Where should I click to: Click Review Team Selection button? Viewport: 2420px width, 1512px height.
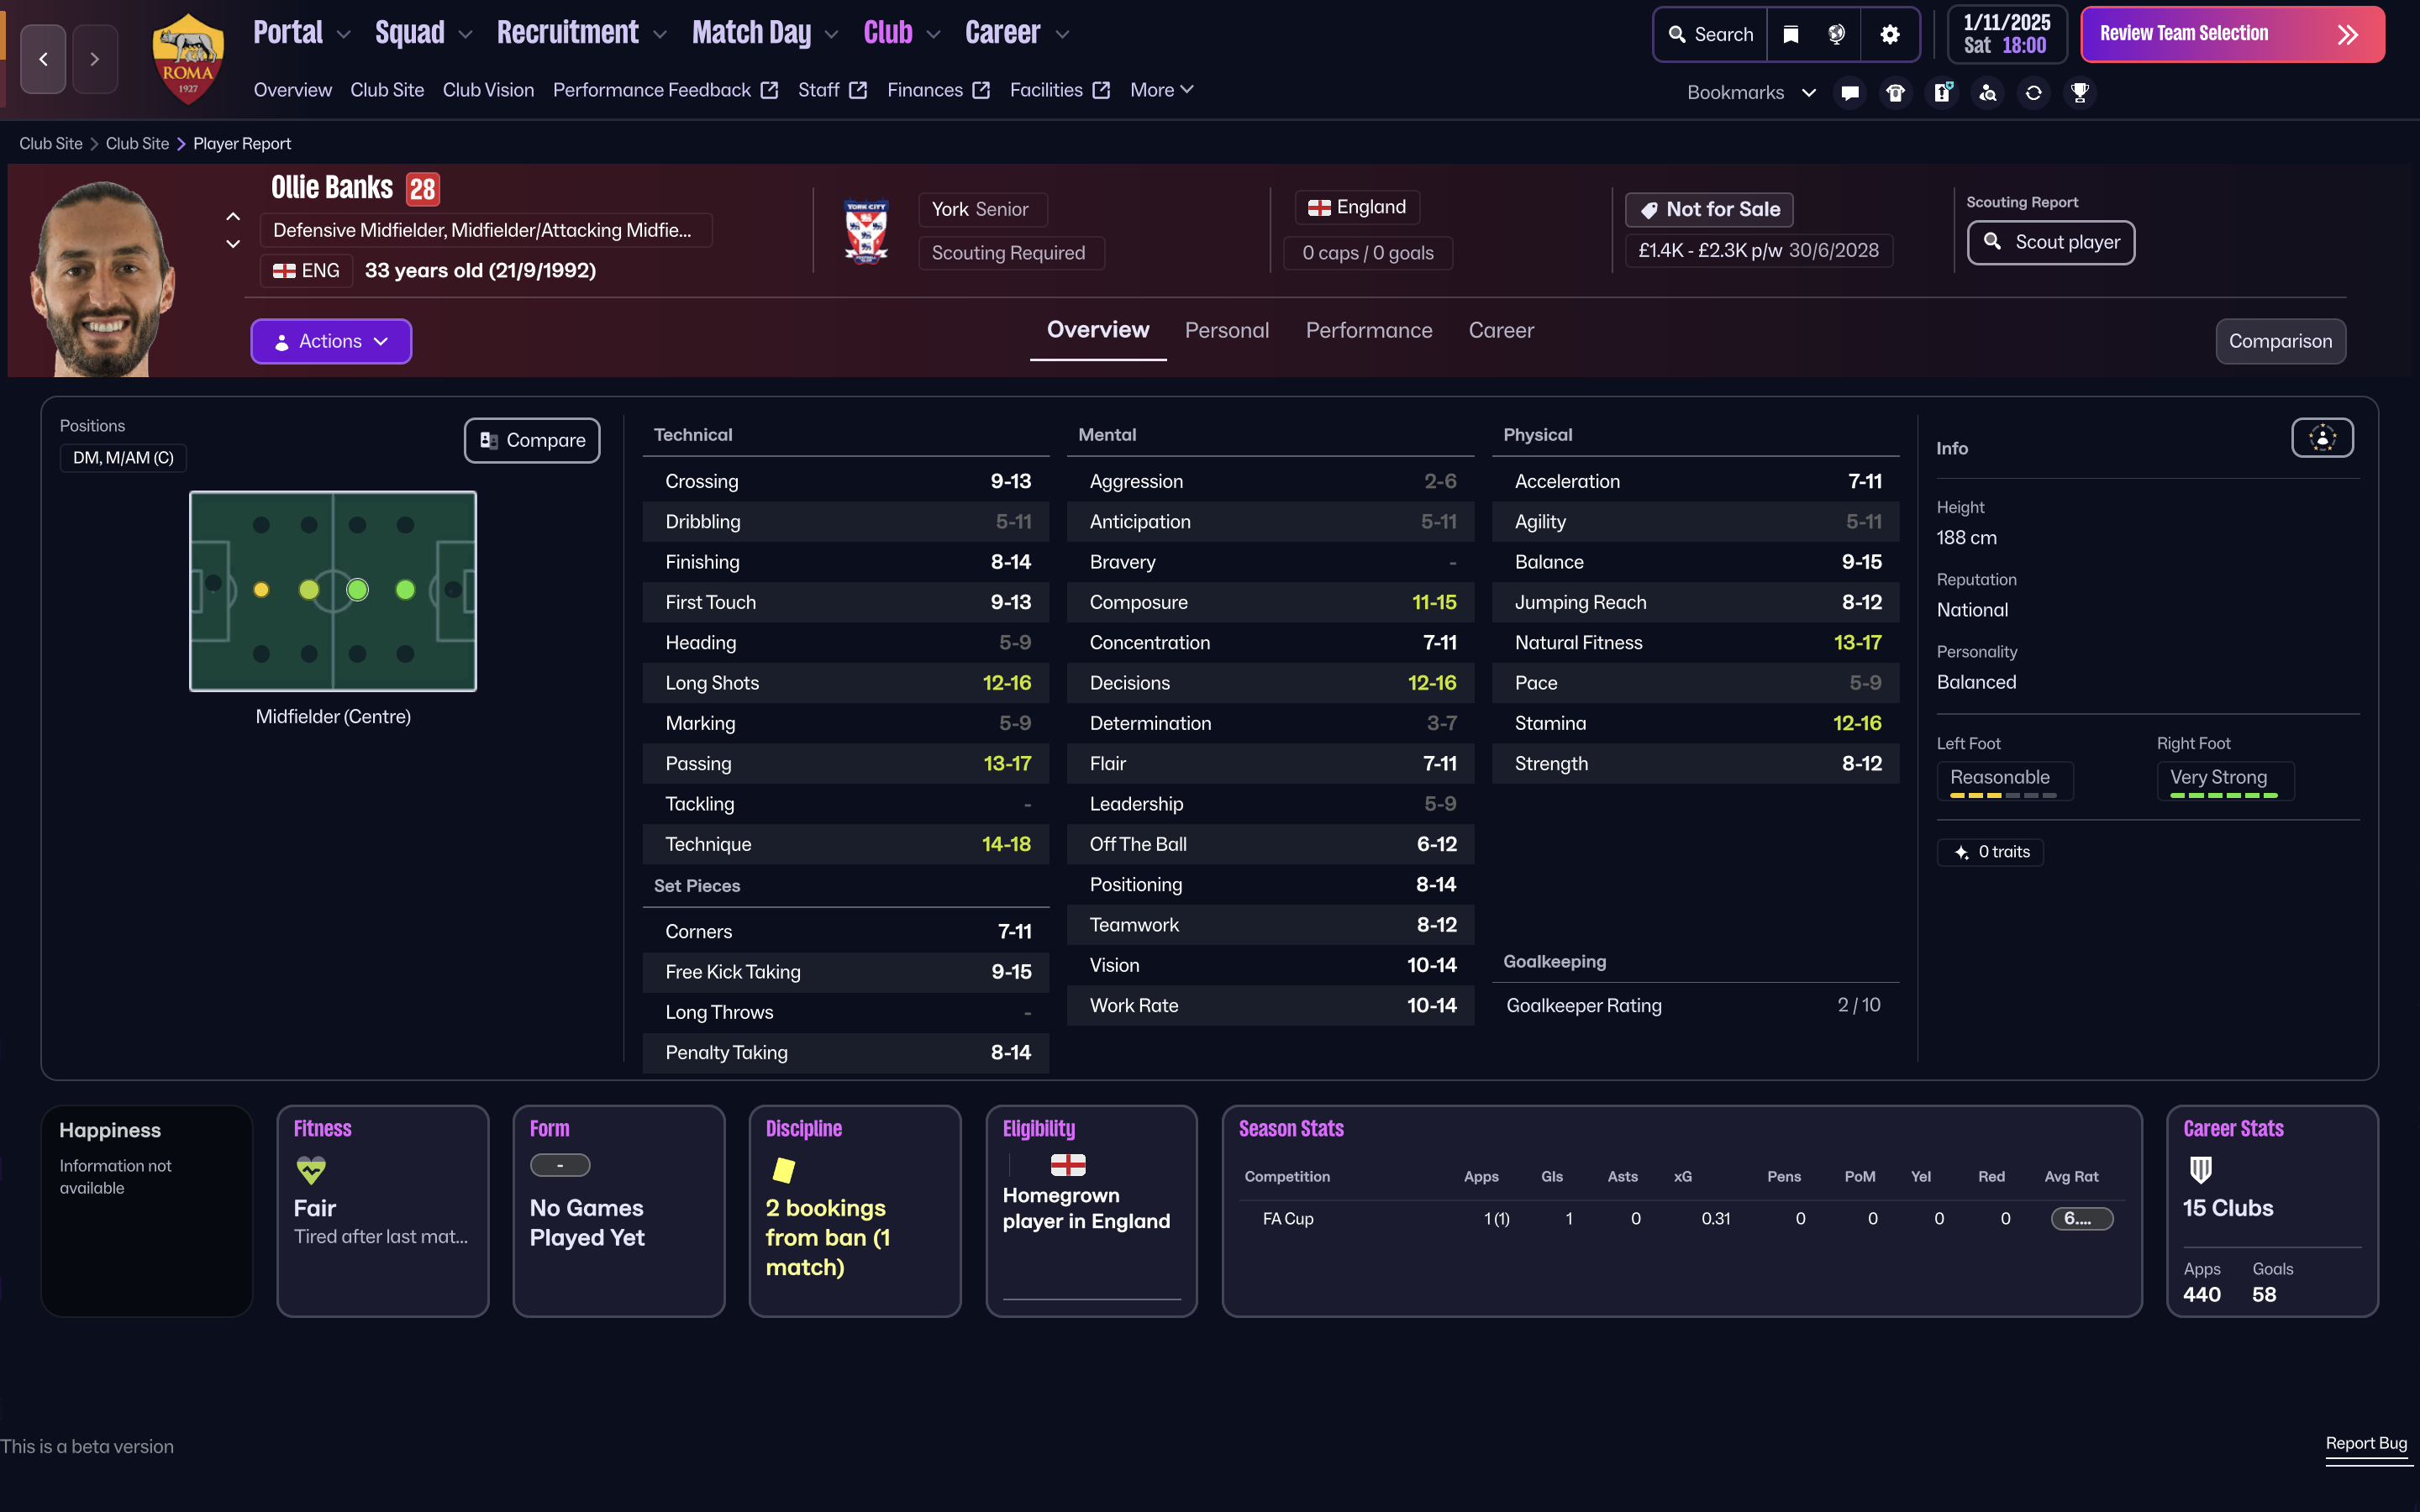tap(2231, 34)
